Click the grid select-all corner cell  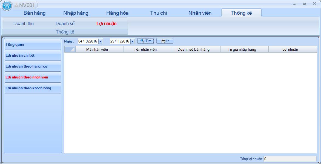click(x=70, y=49)
